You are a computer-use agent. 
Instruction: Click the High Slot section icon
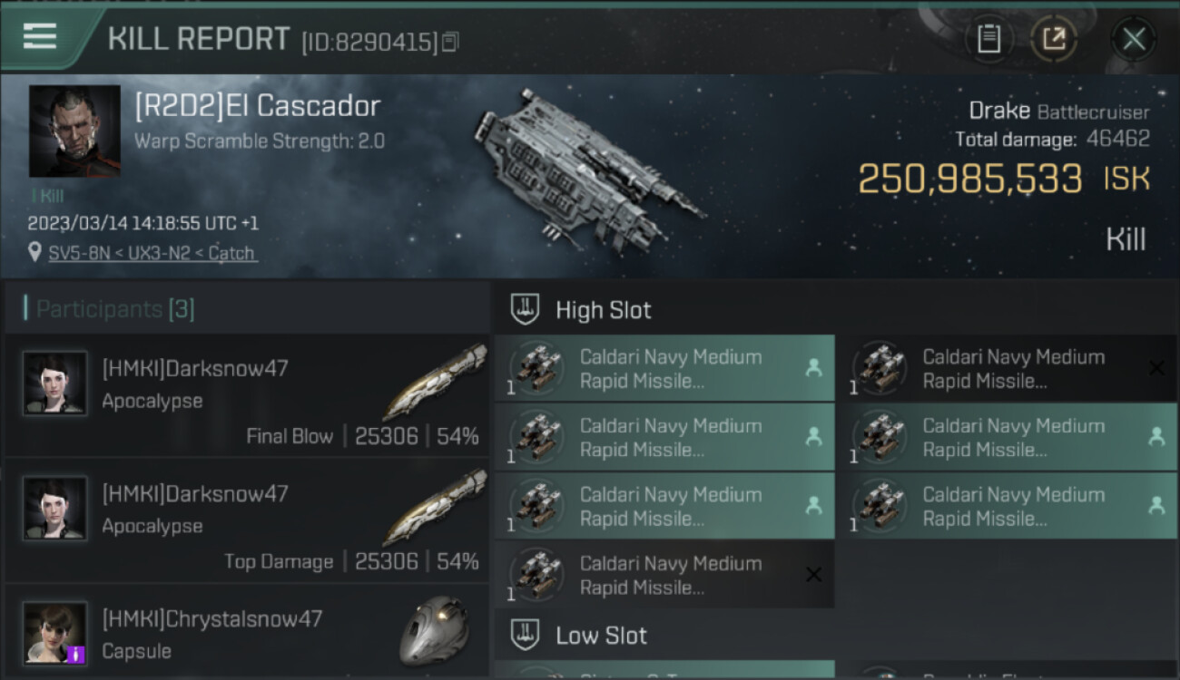click(x=526, y=309)
